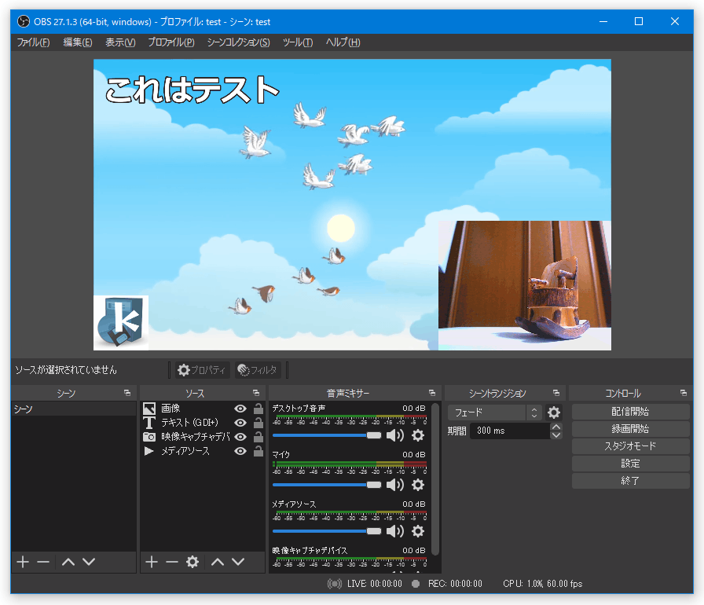
Task: Open the ツール(T) menu
Action: [298, 42]
